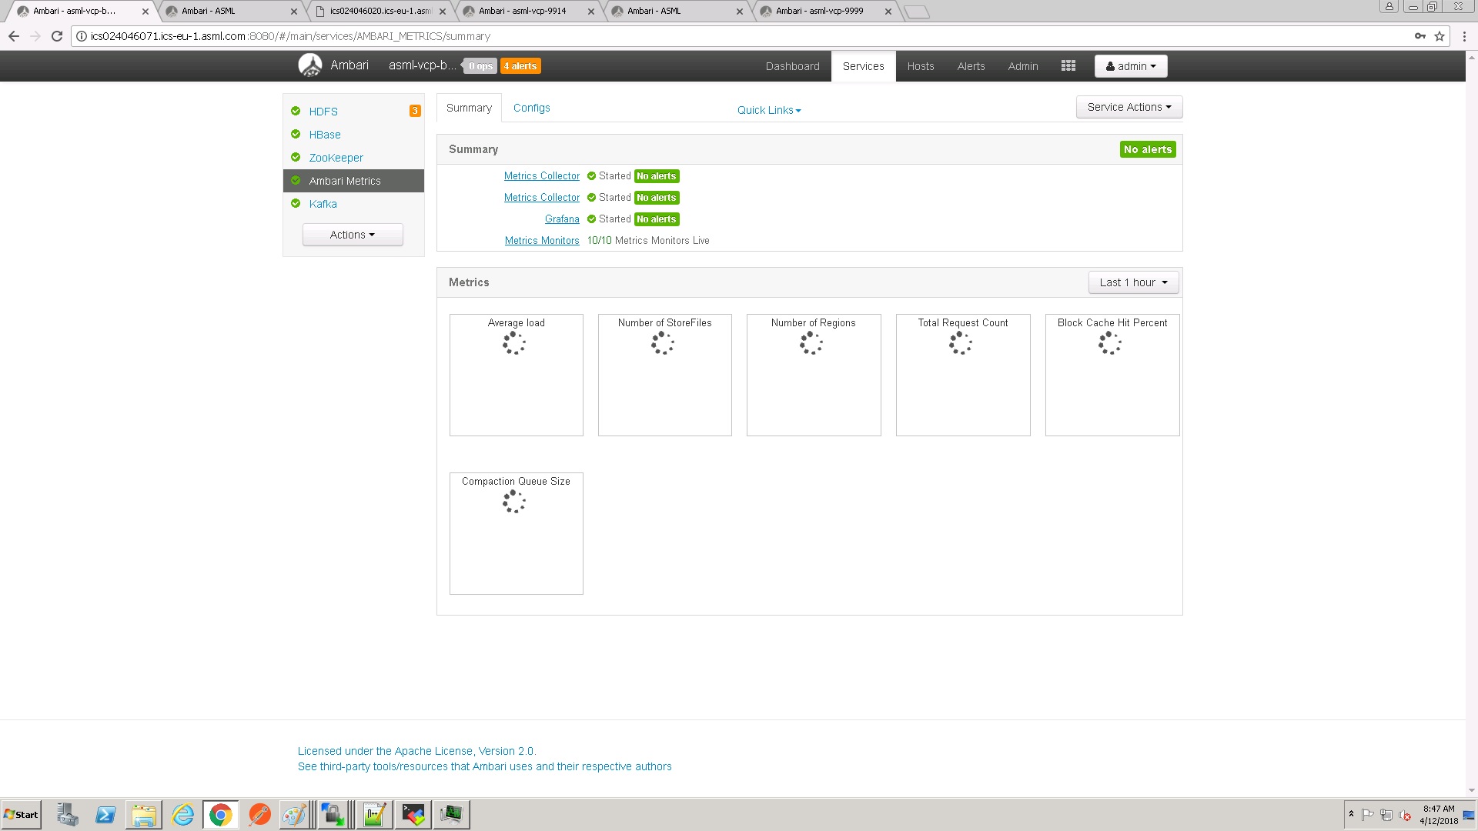Open the Metrics Monitors link

pyautogui.click(x=542, y=241)
